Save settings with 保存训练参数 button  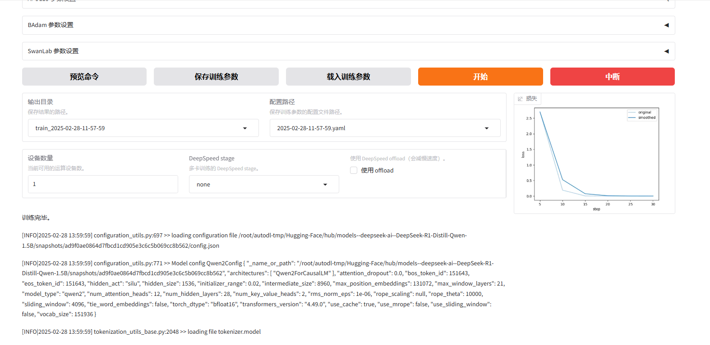[216, 77]
